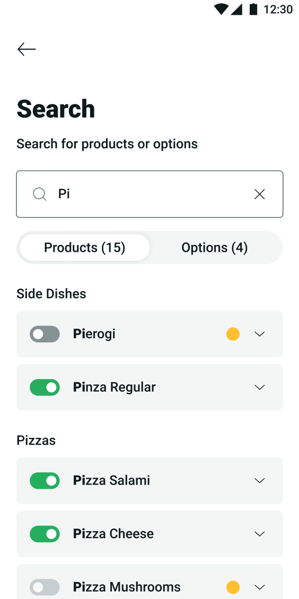The height and width of the screenshot is (599, 299).
Task: Expand the Pierogi item details
Action: point(260,334)
